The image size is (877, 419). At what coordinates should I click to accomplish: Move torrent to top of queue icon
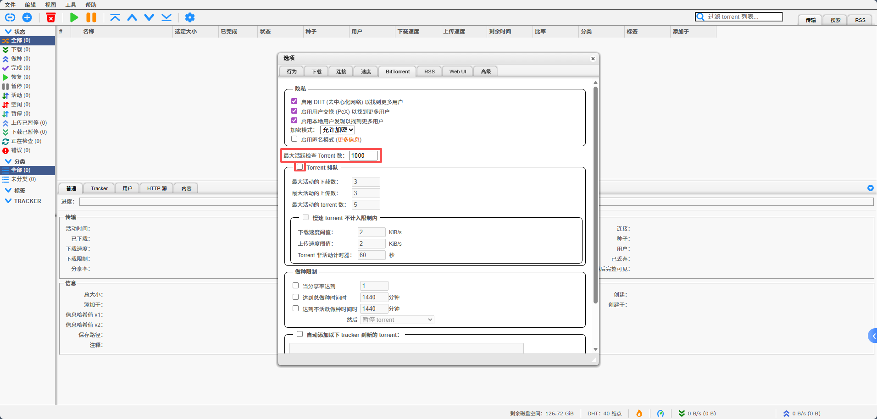(x=115, y=17)
